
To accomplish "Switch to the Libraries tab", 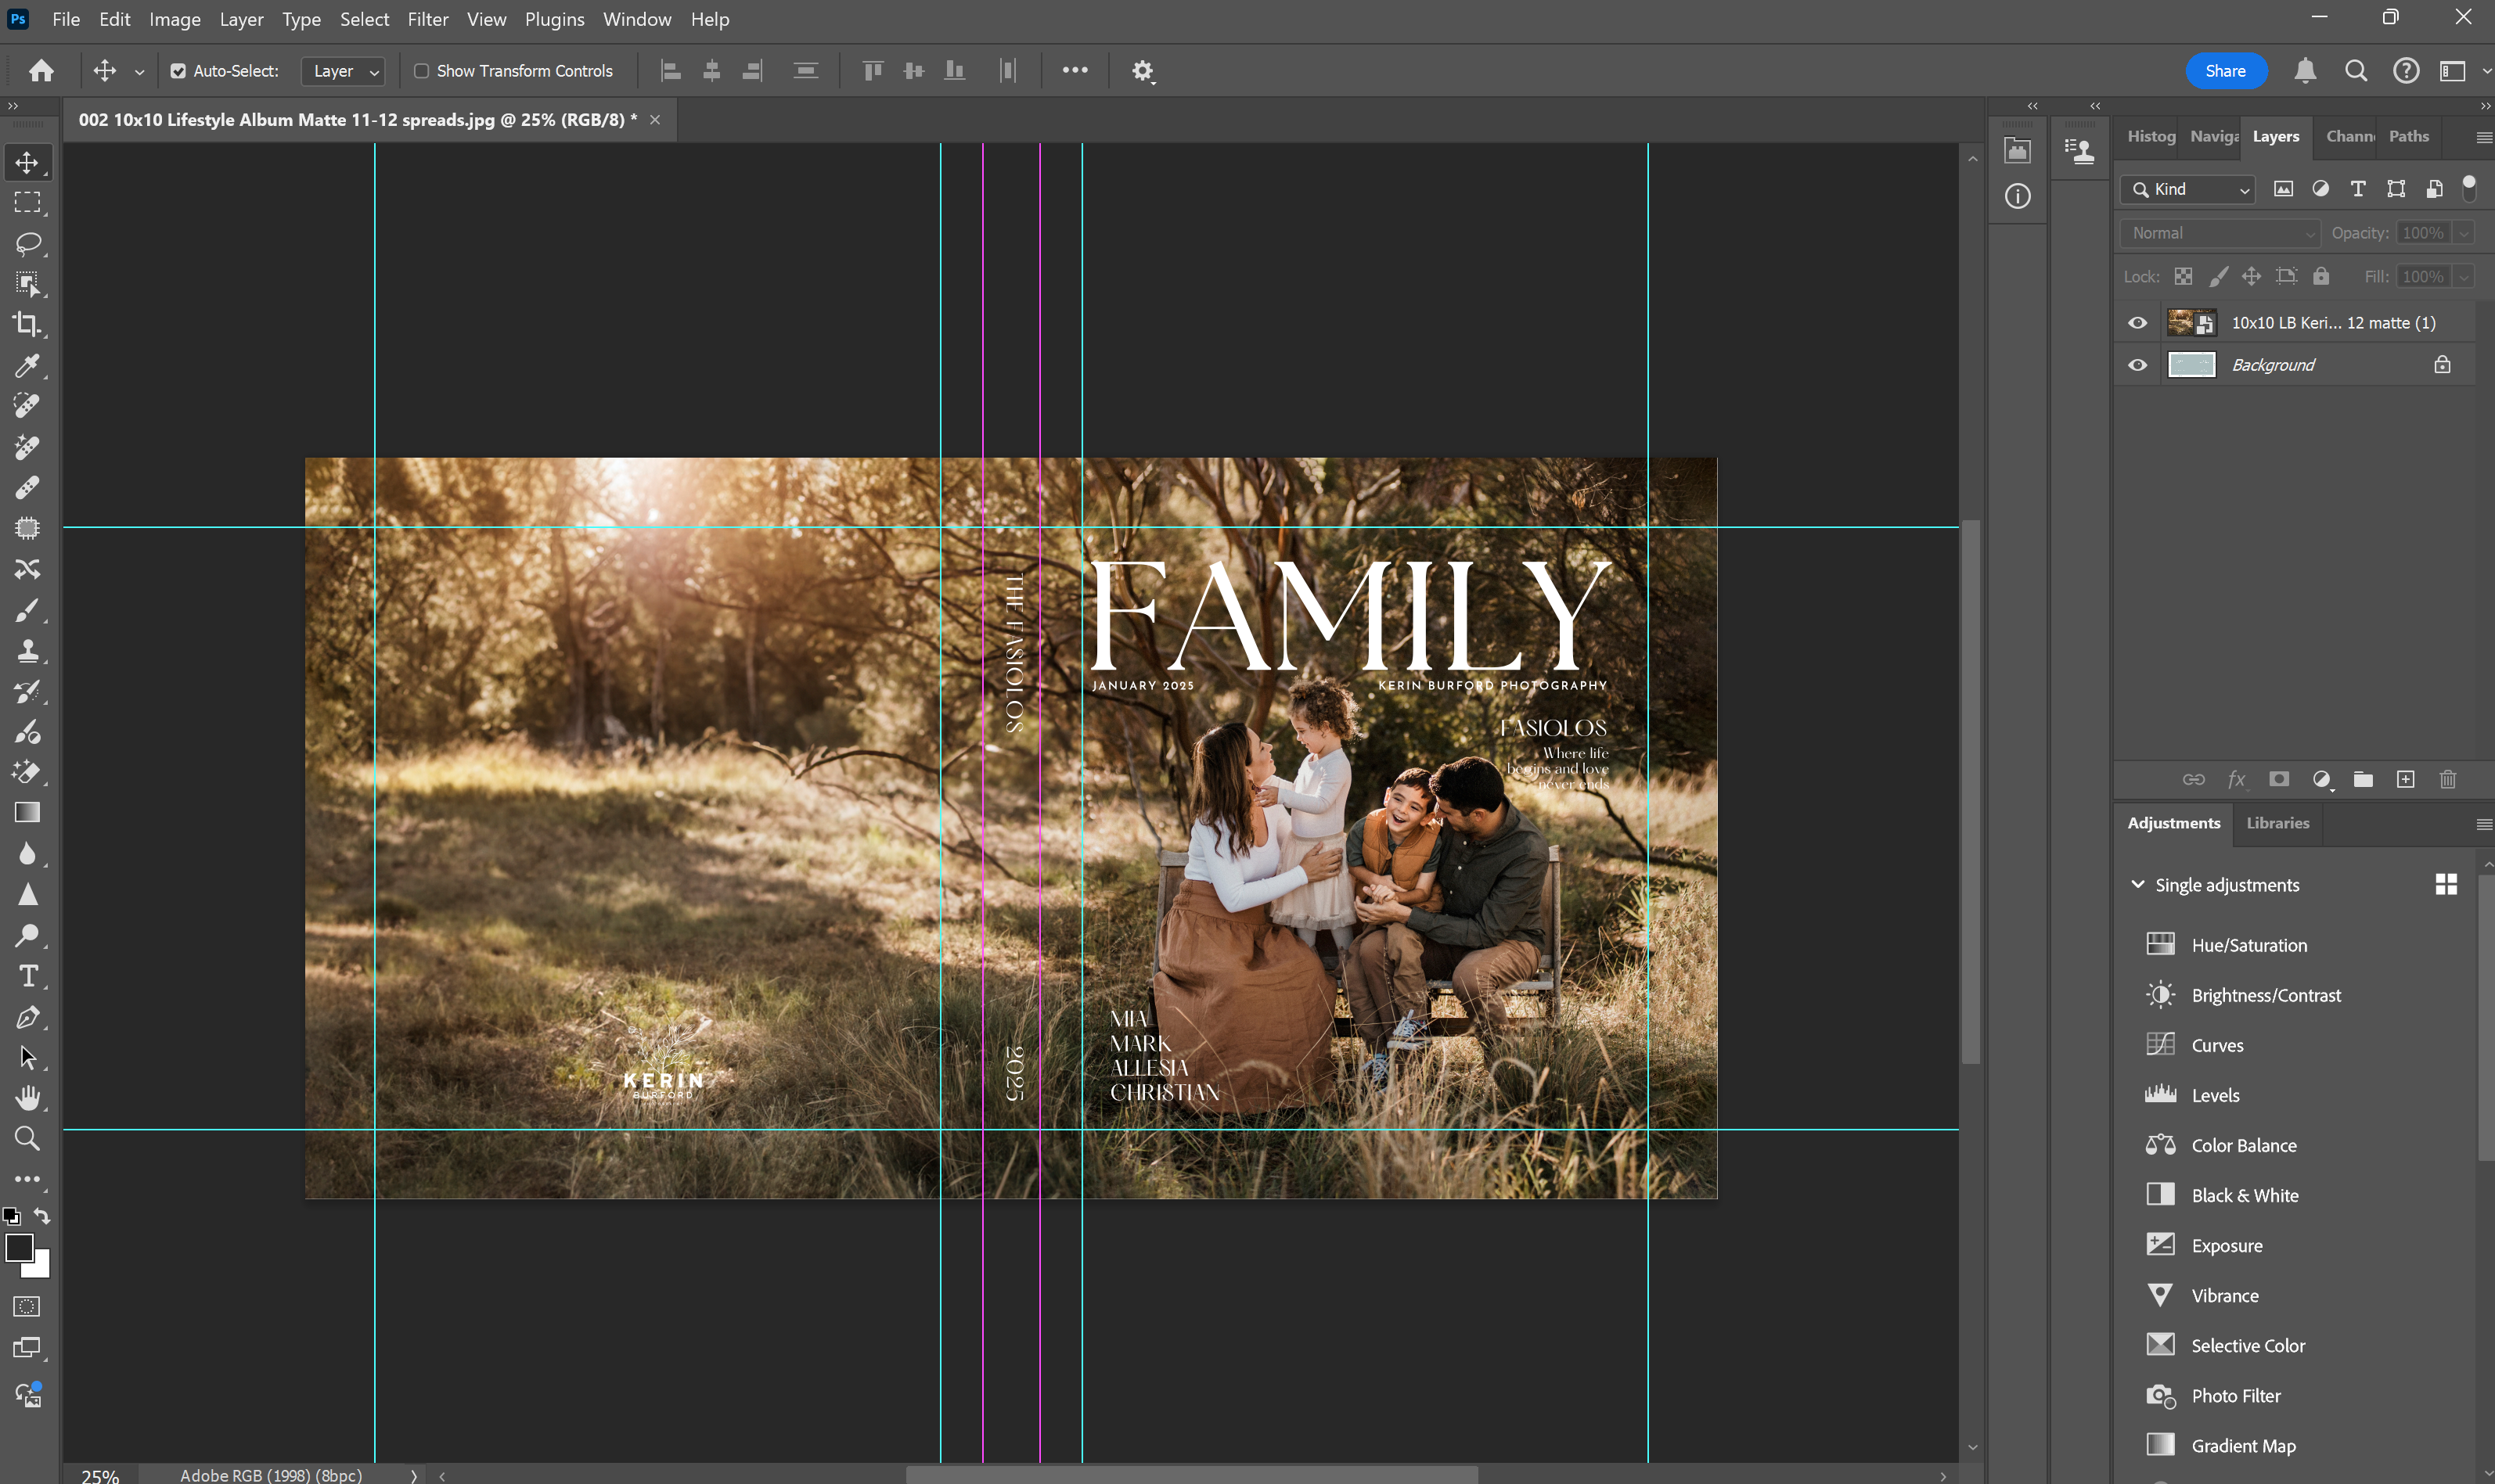I will point(2278,823).
